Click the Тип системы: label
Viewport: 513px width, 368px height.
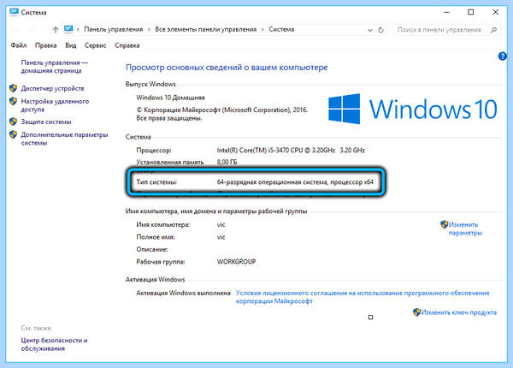[156, 182]
